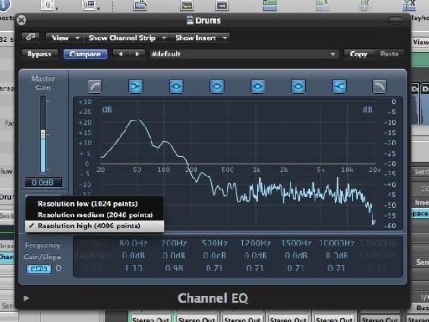The width and height of the screenshot is (429, 322).
Task: Toggle the low shelf EQ band
Action: point(136,86)
